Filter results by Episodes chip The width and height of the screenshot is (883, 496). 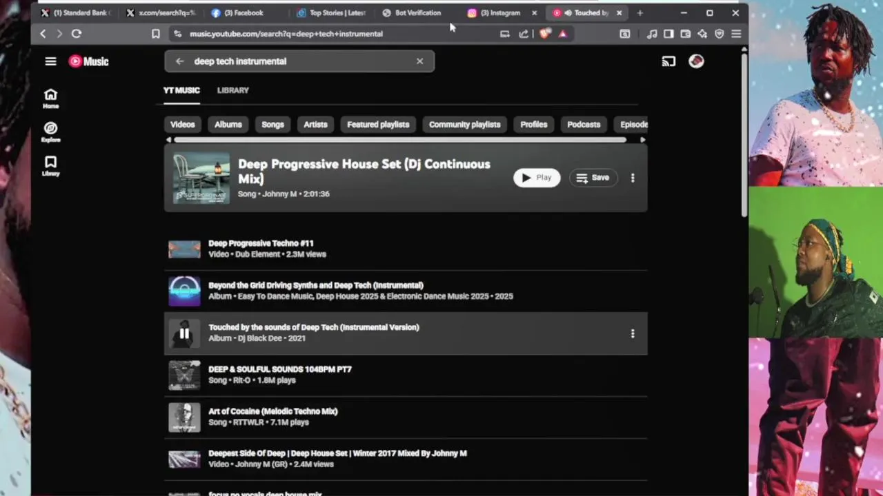point(631,125)
